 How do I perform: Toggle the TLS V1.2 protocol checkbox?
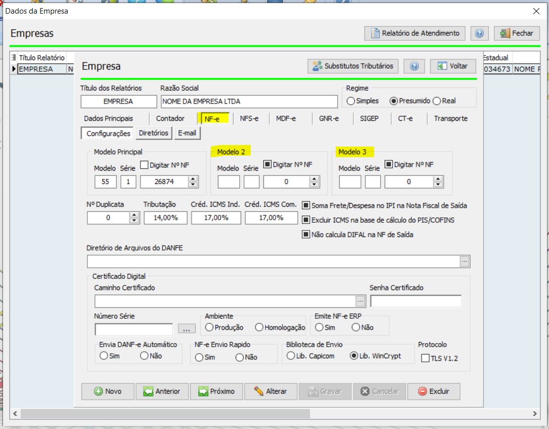coord(425,358)
